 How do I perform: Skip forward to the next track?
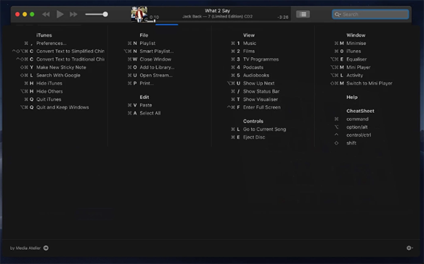click(x=73, y=14)
